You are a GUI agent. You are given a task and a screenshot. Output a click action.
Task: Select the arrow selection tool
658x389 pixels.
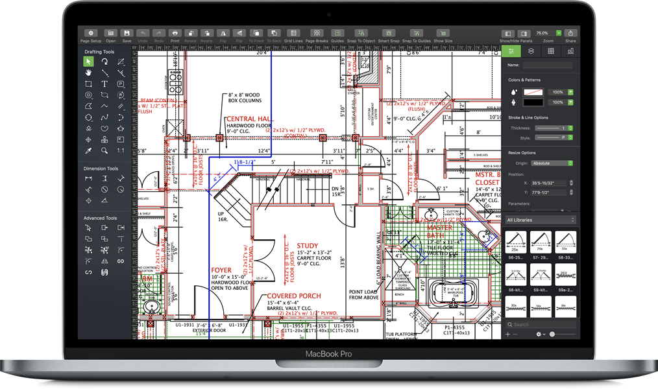click(x=90, y=62)
